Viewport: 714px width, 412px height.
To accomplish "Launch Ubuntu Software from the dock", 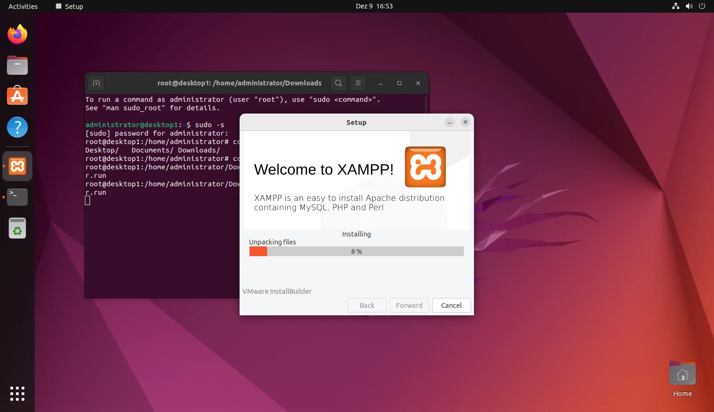I will point(17,96).
